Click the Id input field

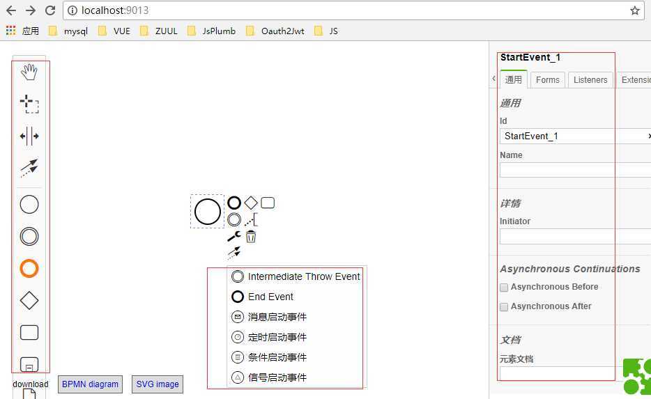coord(575,136)
